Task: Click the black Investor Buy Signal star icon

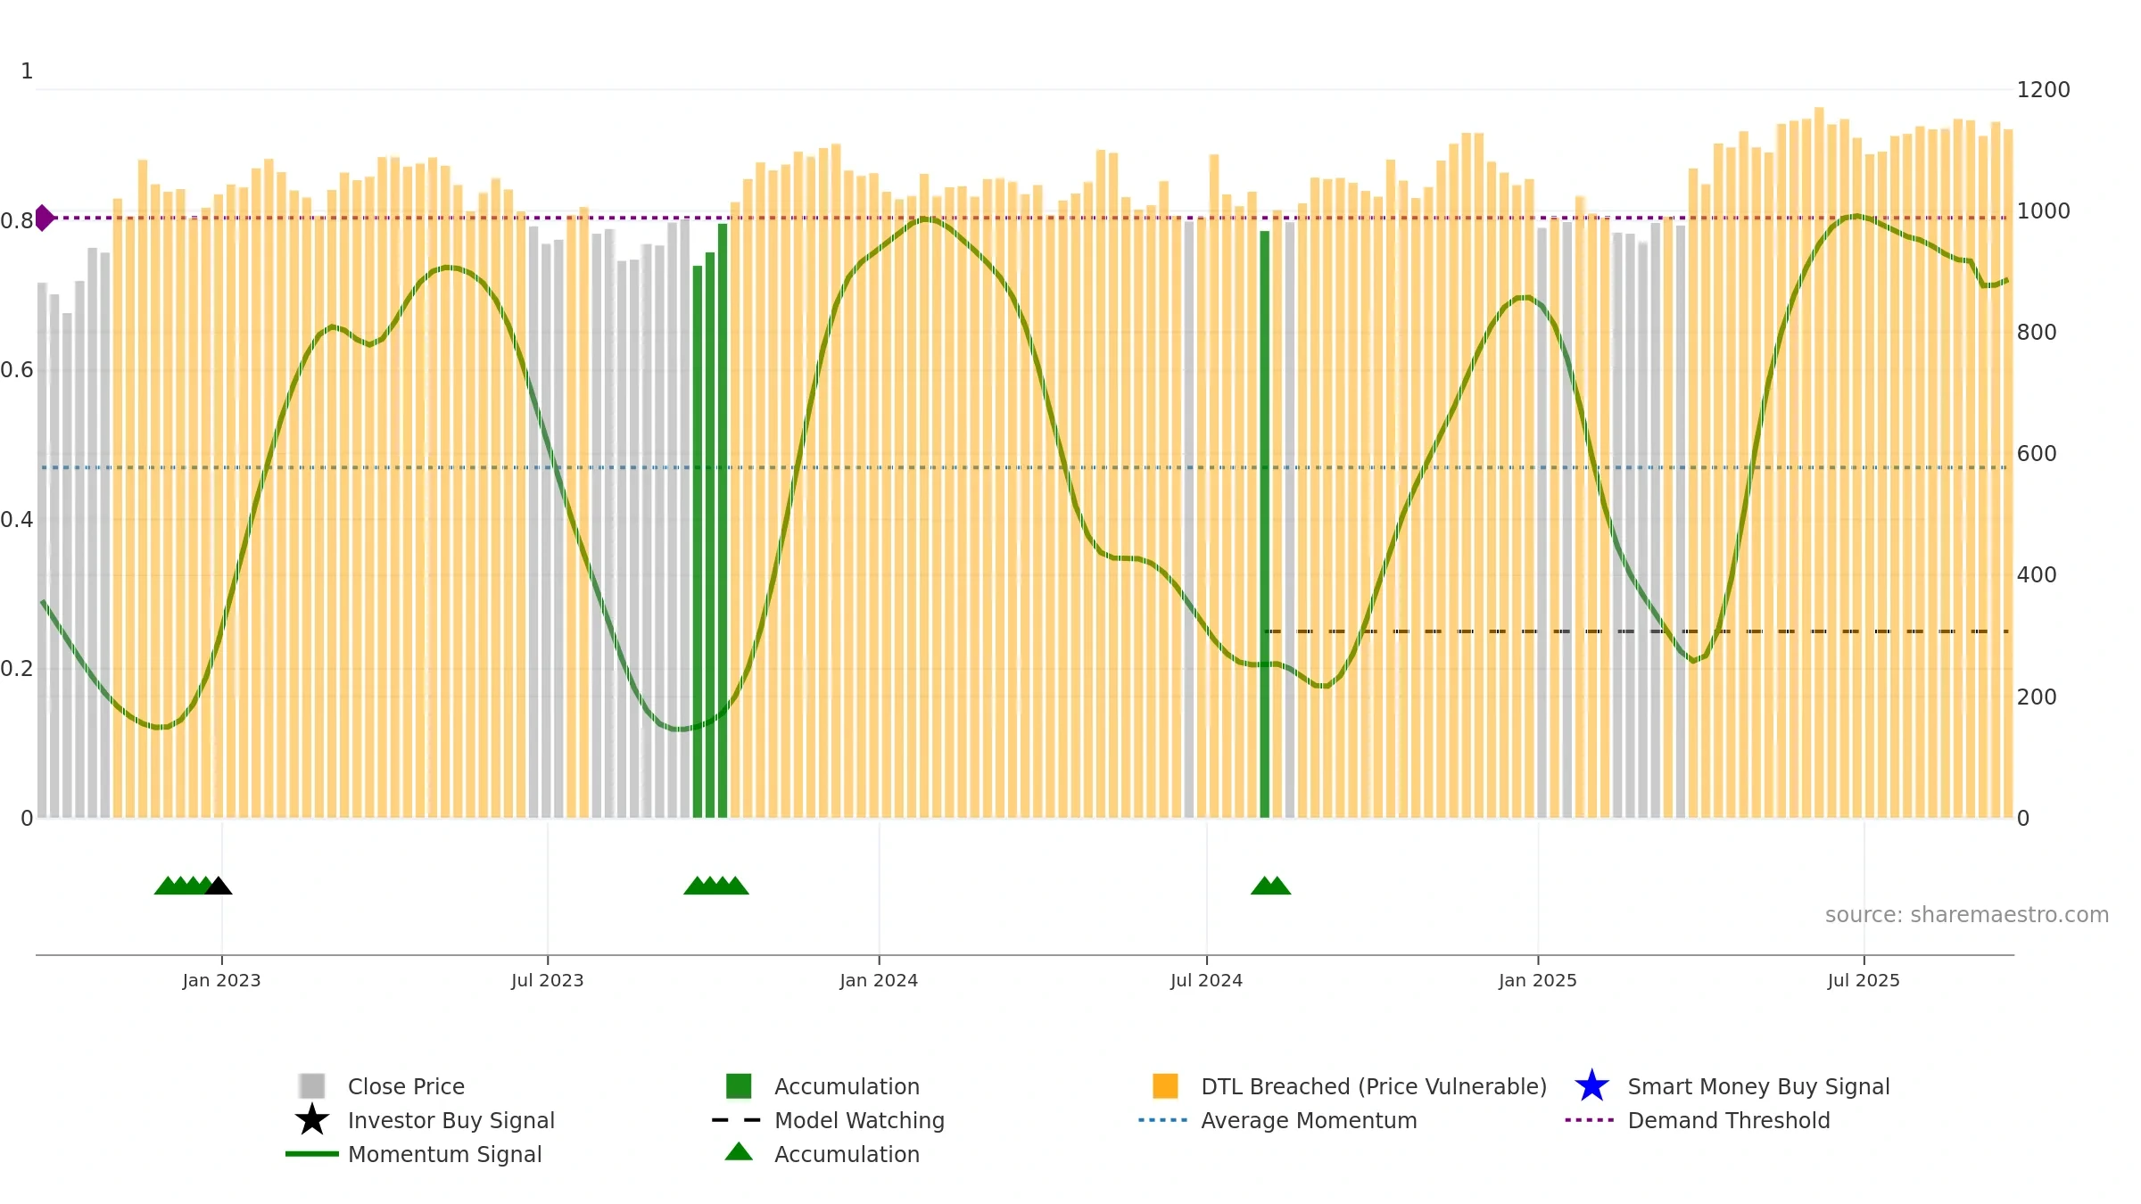Action: click(311, 1119)
